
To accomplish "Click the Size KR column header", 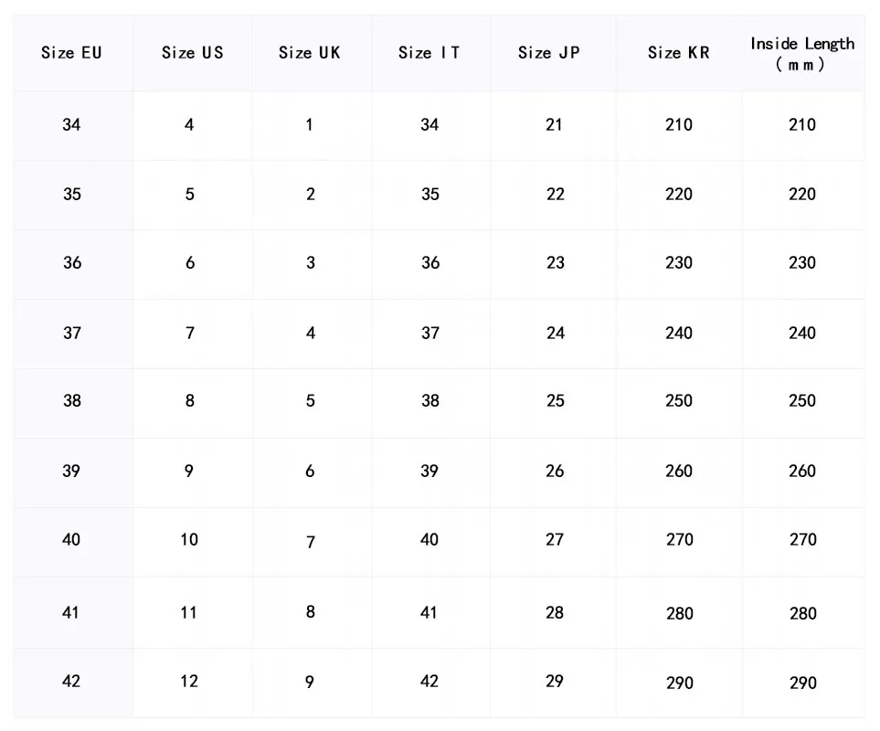I will click(x=679, y=53).
